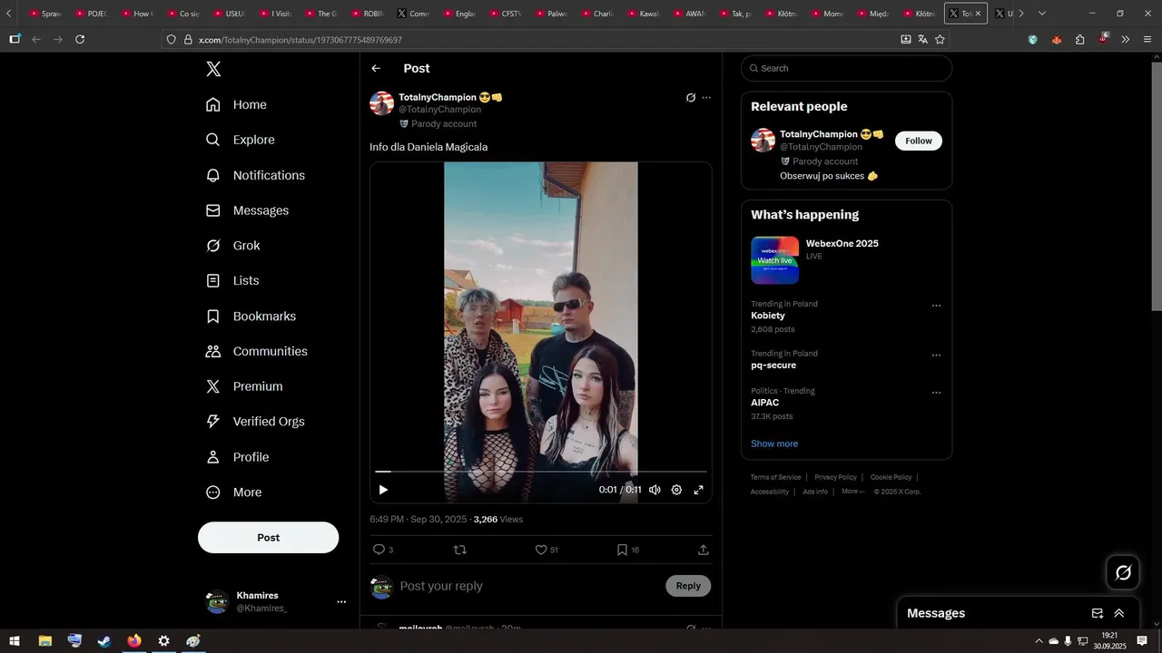Click the Premium X icon in sidebar
Viewport: 1162px width, 653px height.
coord(213,386)
